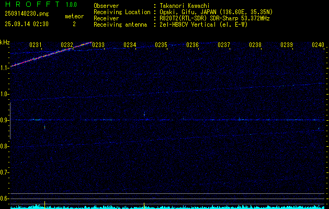Click the yellow meteor marker near 0231
Image resolution: width=329 pixels, height=209 pixels.
click(x=44, y=205)
